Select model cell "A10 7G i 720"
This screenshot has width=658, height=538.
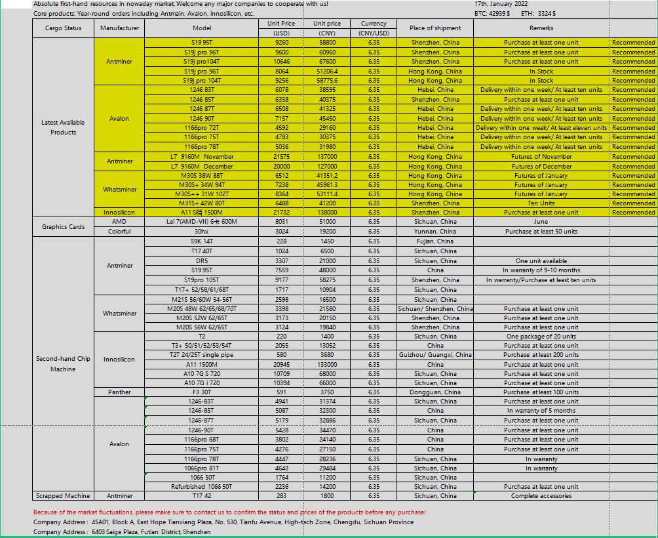[202, 383]
